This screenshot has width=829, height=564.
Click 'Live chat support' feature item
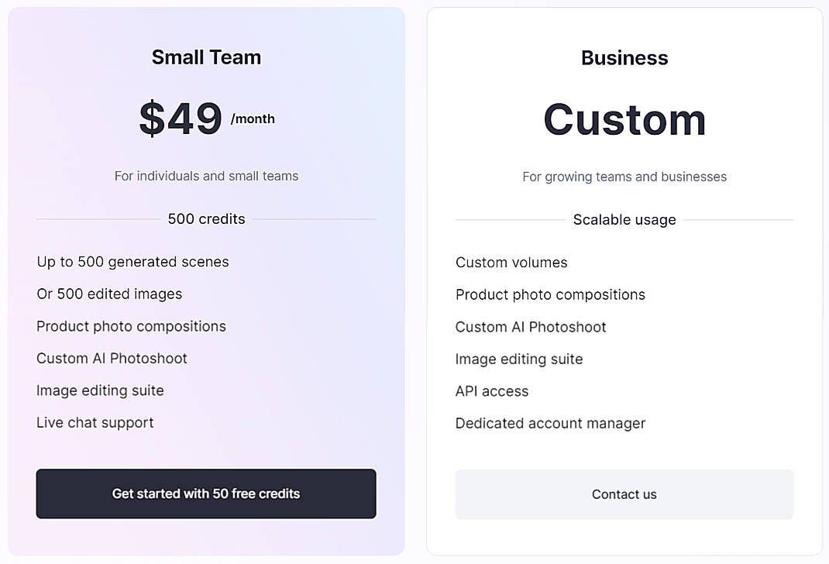click(95, 422)
